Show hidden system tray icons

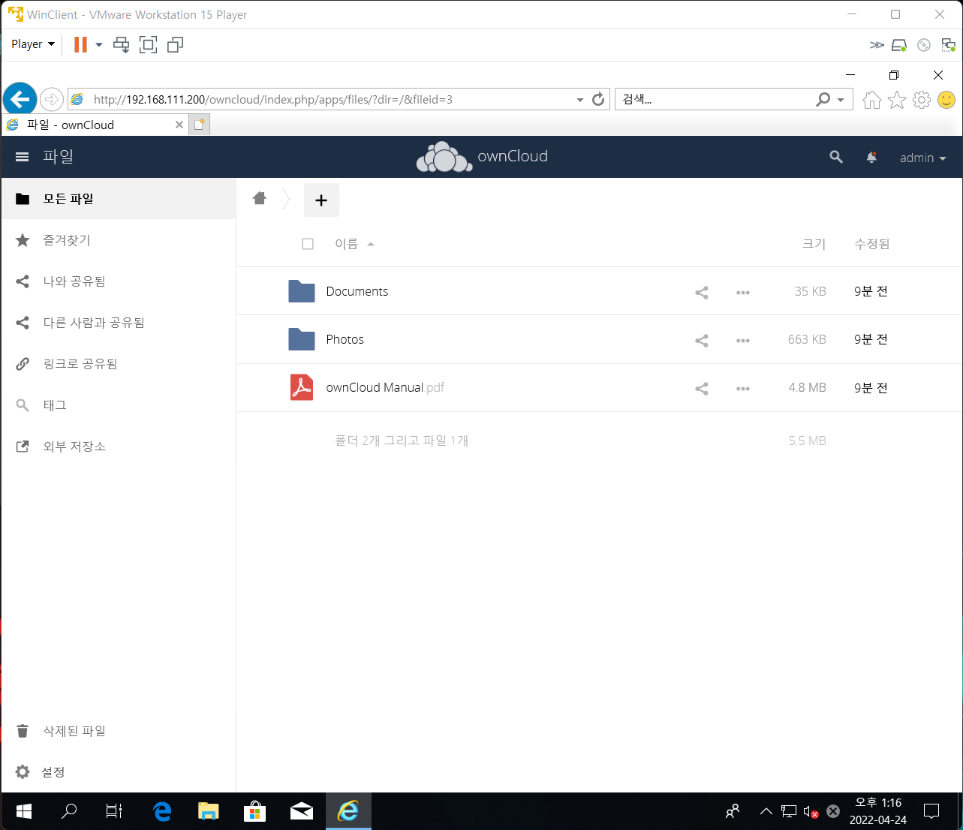[x=766, y=811]
